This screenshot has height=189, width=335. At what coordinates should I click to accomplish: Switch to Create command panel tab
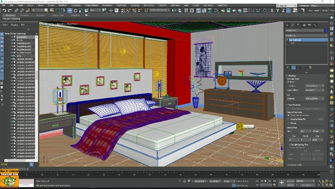point(287,25)
